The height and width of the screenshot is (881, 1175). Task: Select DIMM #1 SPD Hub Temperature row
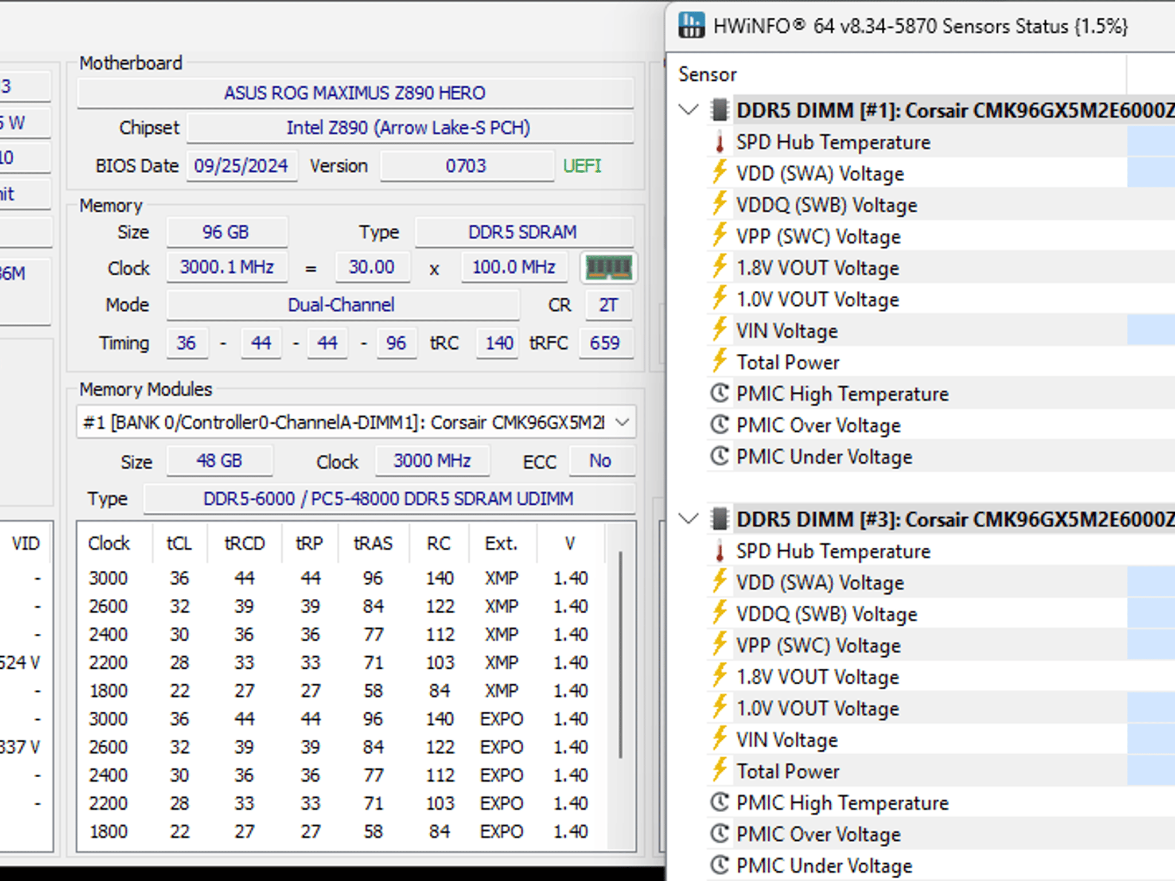coord(941,142)
